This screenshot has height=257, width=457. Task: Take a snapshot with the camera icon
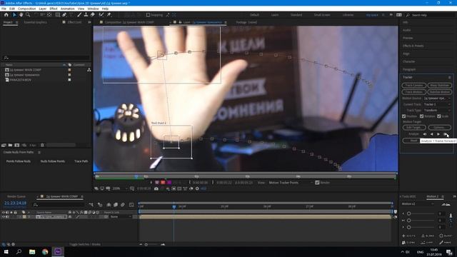pyautogui.click(x=156, y=188)
